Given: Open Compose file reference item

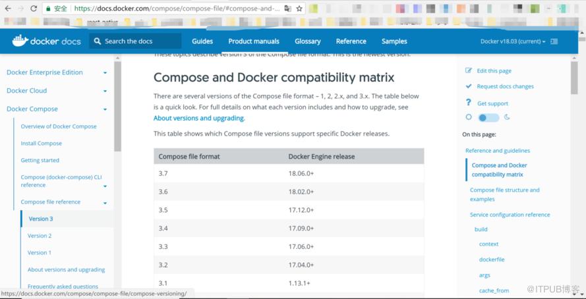Looking at the screenshot, I should point(51,202).
